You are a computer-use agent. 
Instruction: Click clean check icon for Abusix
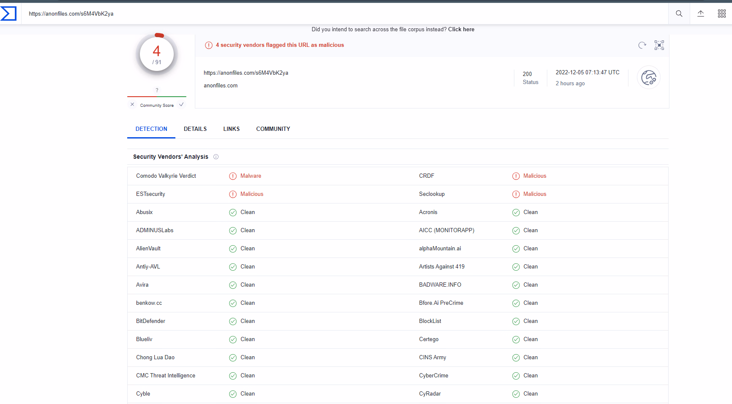tap(233, 212)
